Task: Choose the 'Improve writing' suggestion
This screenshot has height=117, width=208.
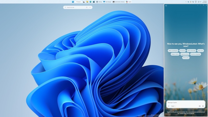Action: (x=185, y=54)
